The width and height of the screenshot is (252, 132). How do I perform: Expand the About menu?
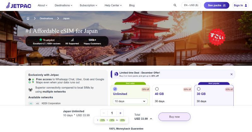tap(43, 5)
